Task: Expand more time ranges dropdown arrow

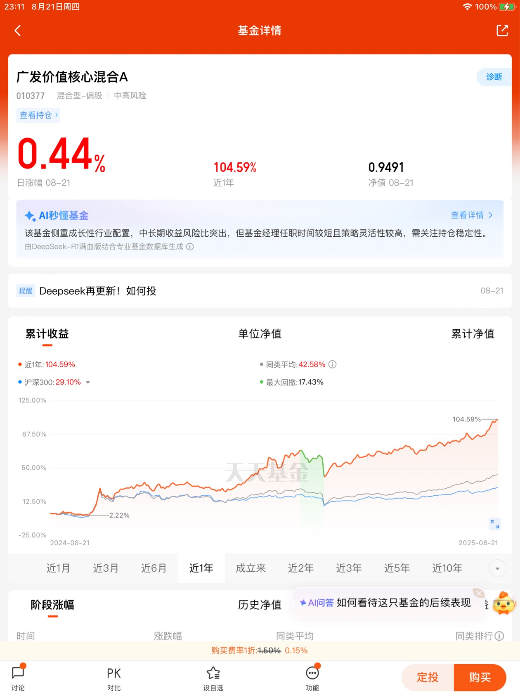Action: [x=497, y=569]
